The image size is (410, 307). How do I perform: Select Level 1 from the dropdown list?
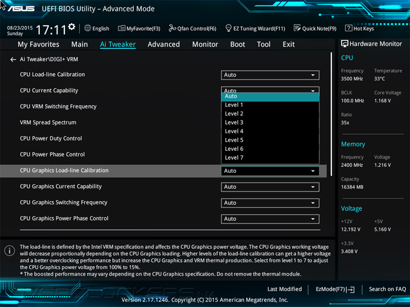(270, 105)
